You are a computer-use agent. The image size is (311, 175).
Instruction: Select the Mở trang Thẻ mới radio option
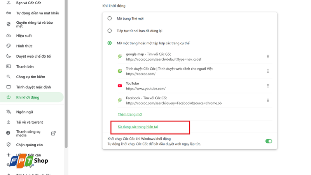click(x=110, y=18)
